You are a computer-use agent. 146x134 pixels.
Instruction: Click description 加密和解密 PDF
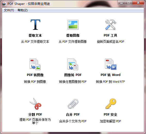[x=110, y=121]
